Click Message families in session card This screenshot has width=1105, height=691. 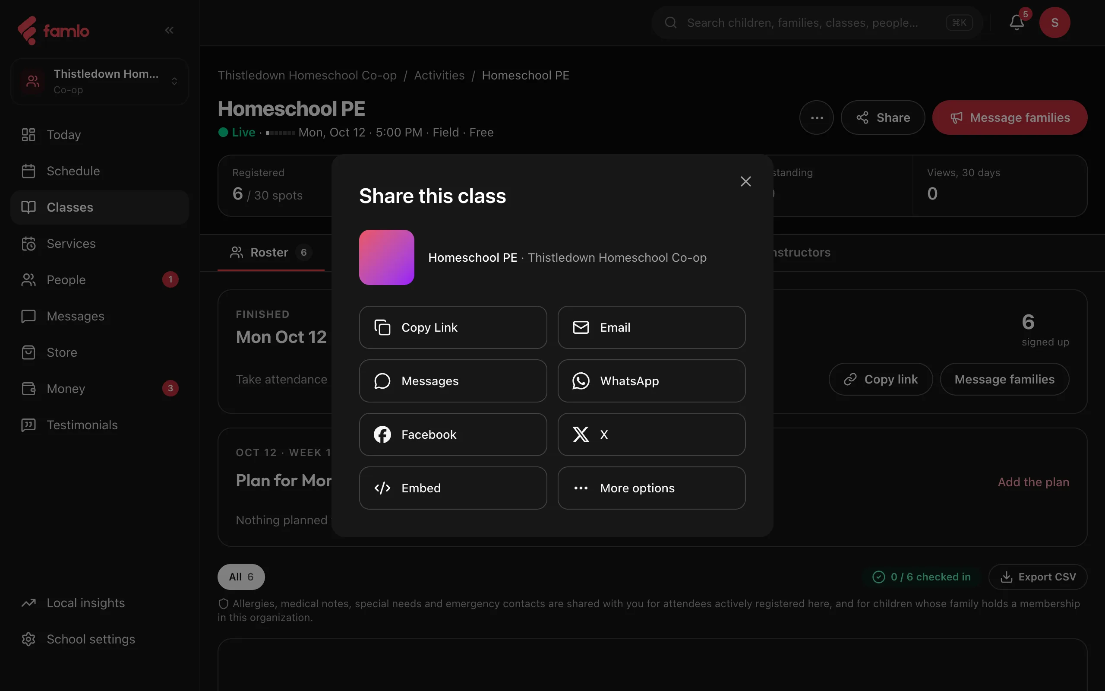1004,379
